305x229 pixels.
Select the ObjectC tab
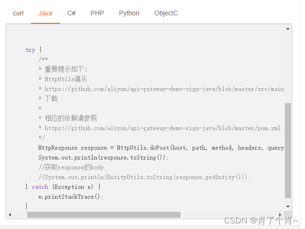(x=166, y=13)
